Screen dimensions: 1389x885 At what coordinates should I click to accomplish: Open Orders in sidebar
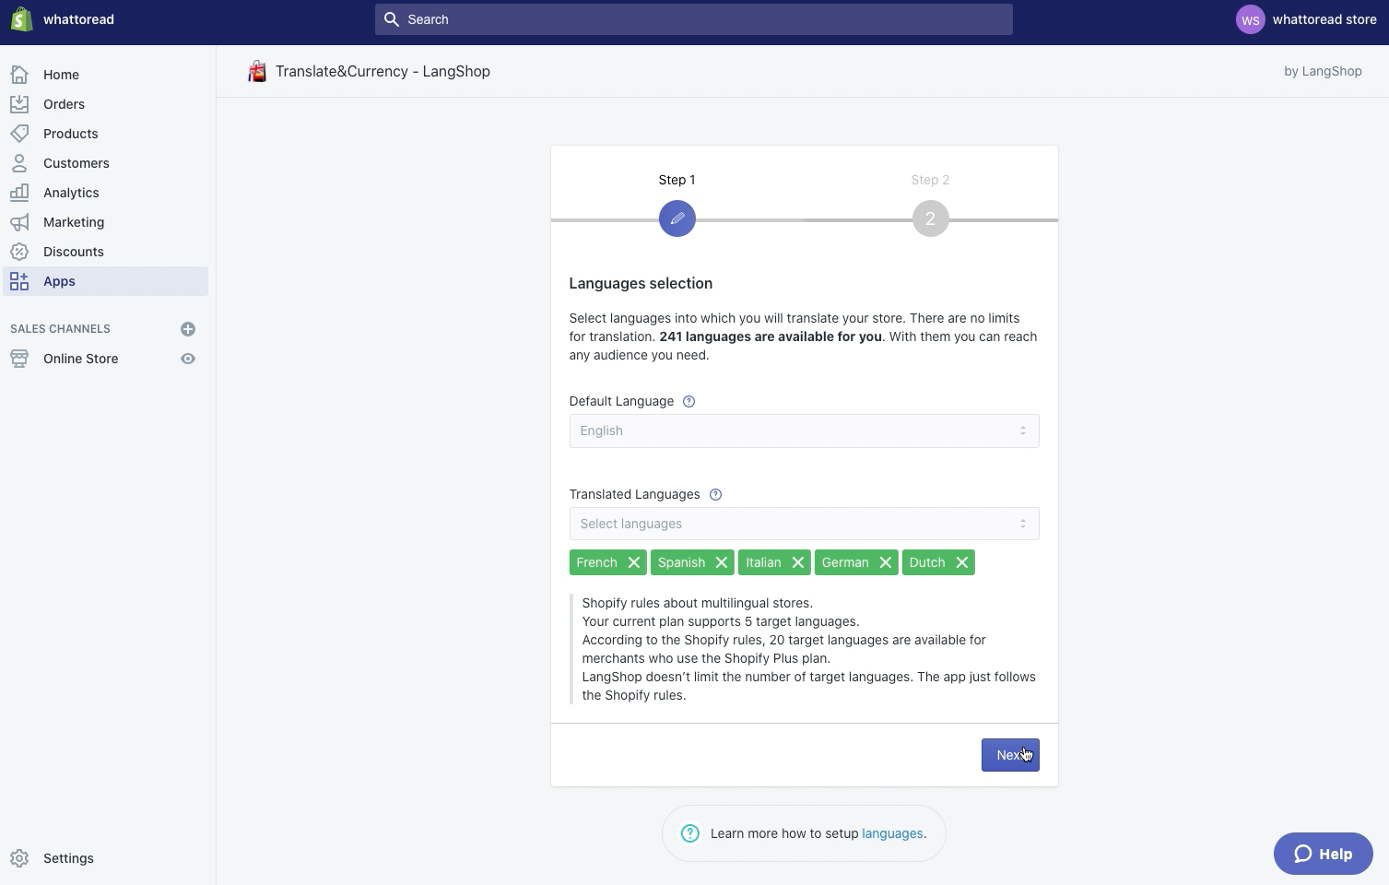click(x=64, y=104)
